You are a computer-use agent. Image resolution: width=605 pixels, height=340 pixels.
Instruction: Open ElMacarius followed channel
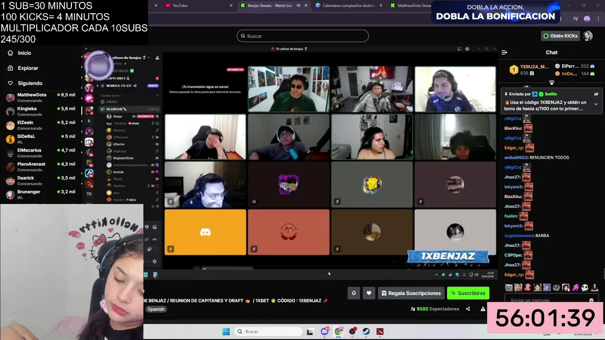tap(40, 153)
